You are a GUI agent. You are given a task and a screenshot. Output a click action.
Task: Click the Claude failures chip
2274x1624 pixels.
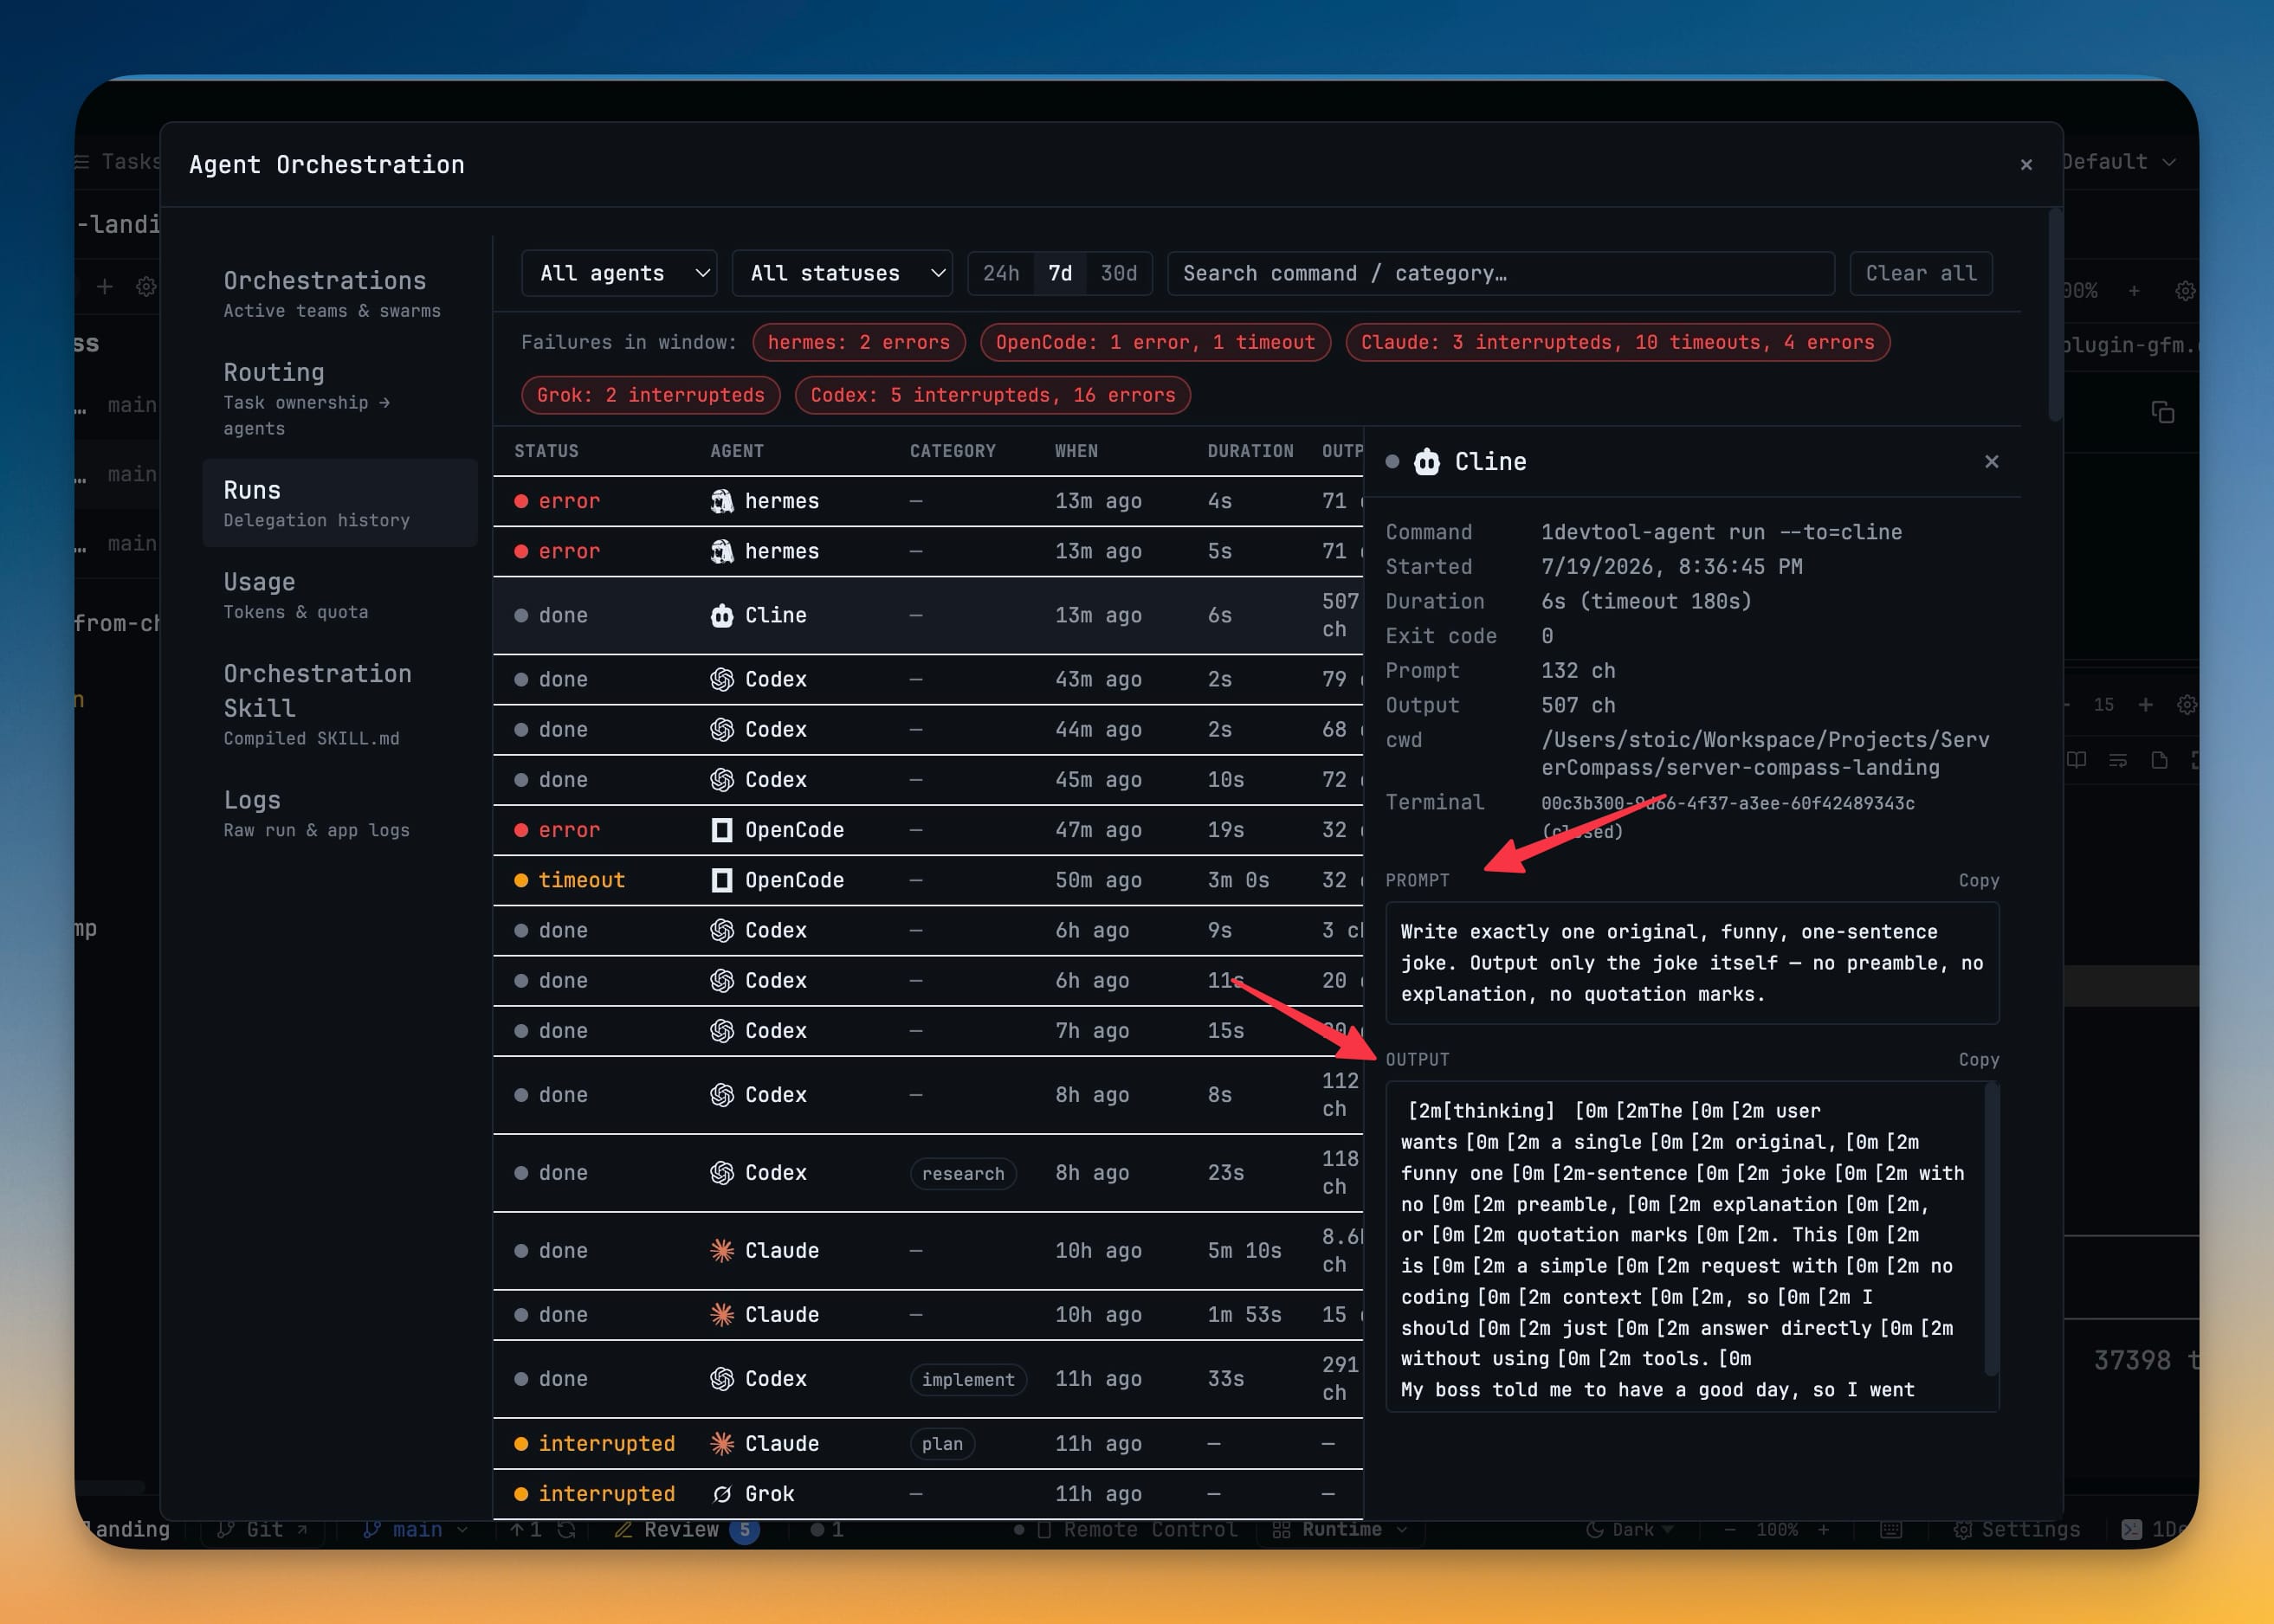(1617, 342)
